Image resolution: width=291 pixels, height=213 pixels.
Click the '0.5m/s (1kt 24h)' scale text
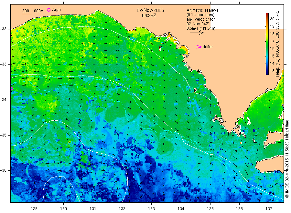point(201,28)
